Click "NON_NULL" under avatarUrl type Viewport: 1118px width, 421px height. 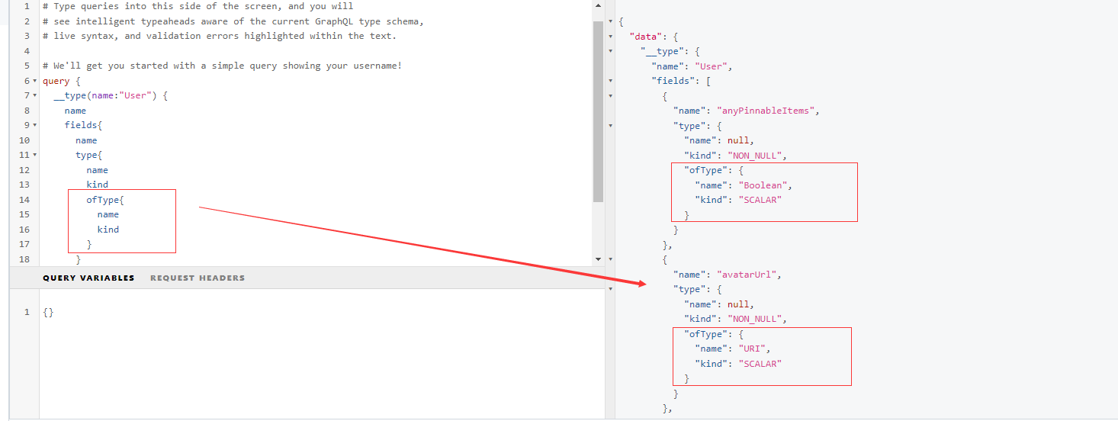click(x=756, y=320)
